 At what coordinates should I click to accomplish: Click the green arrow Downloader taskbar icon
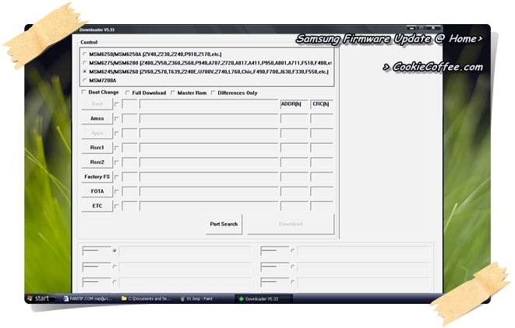click(241, 298)
